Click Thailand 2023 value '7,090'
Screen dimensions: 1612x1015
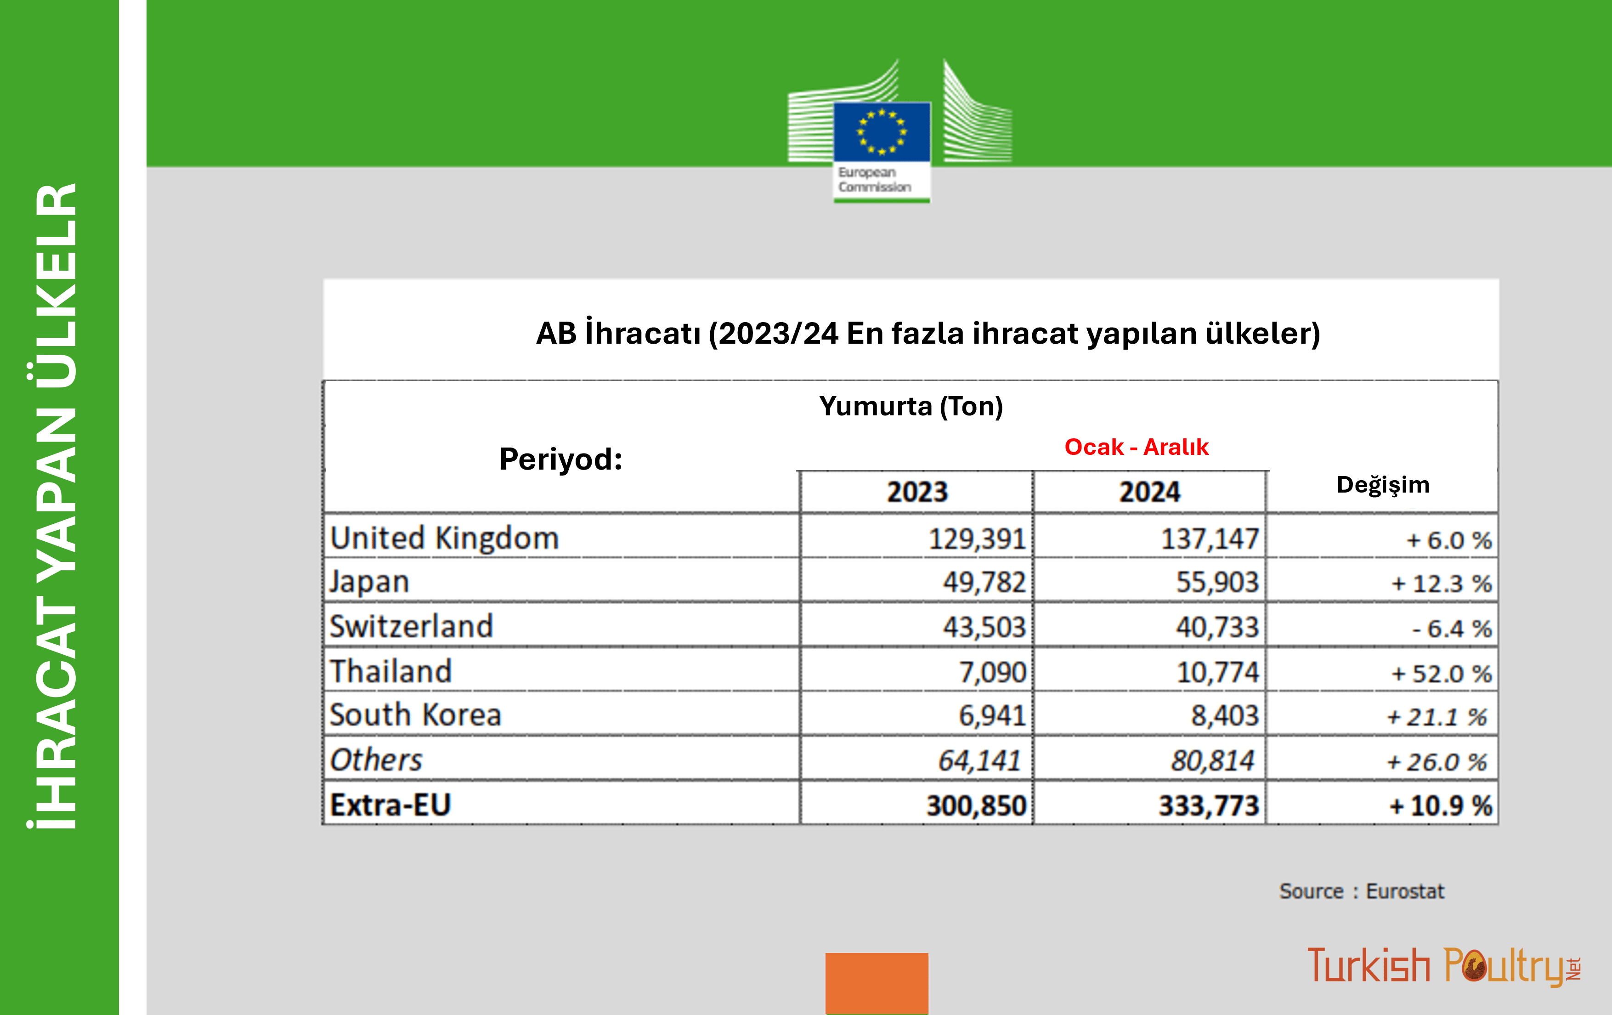tap(992, 672)
